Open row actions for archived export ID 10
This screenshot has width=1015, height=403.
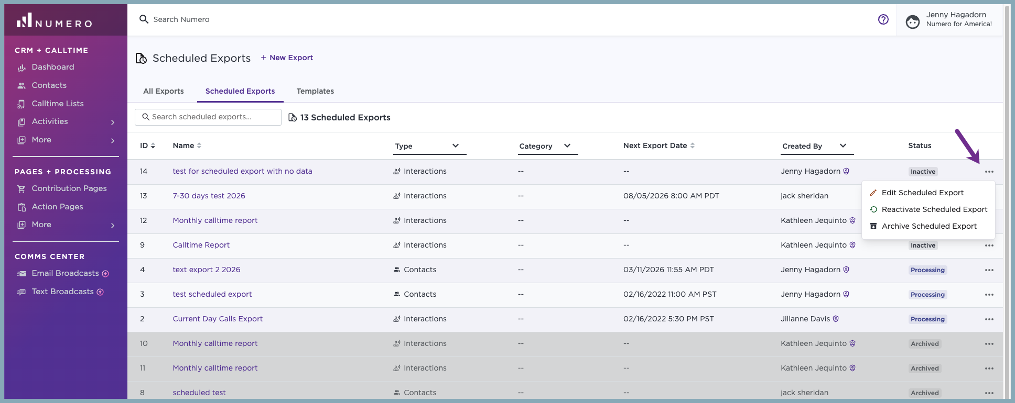[989, 344]
